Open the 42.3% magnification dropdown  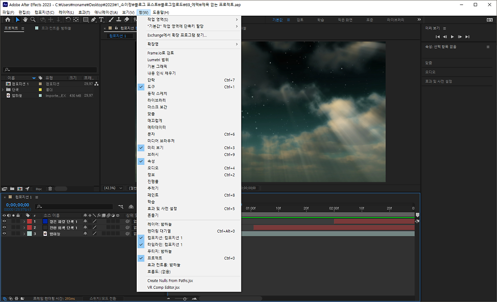tap(113, 188)
